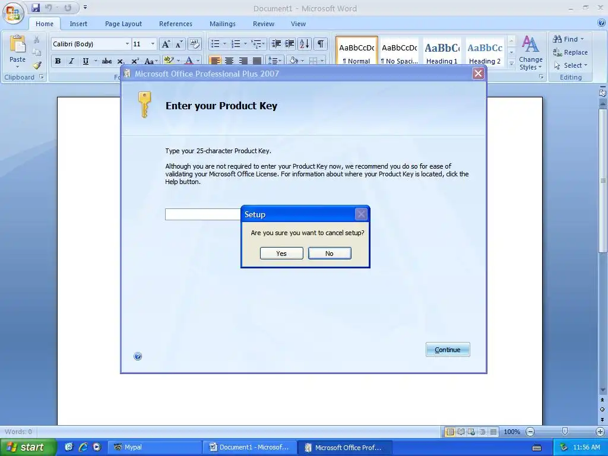Select Center alignment

229,61
